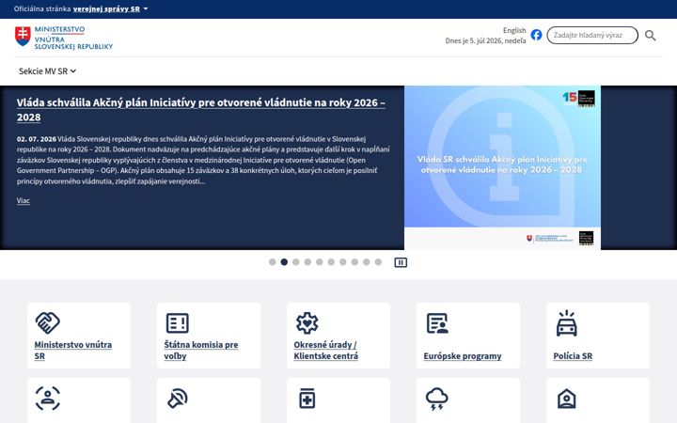Click the Štátna komisia pre voľby icon
This screenshot has width=677, height=423.
(178, 322)
